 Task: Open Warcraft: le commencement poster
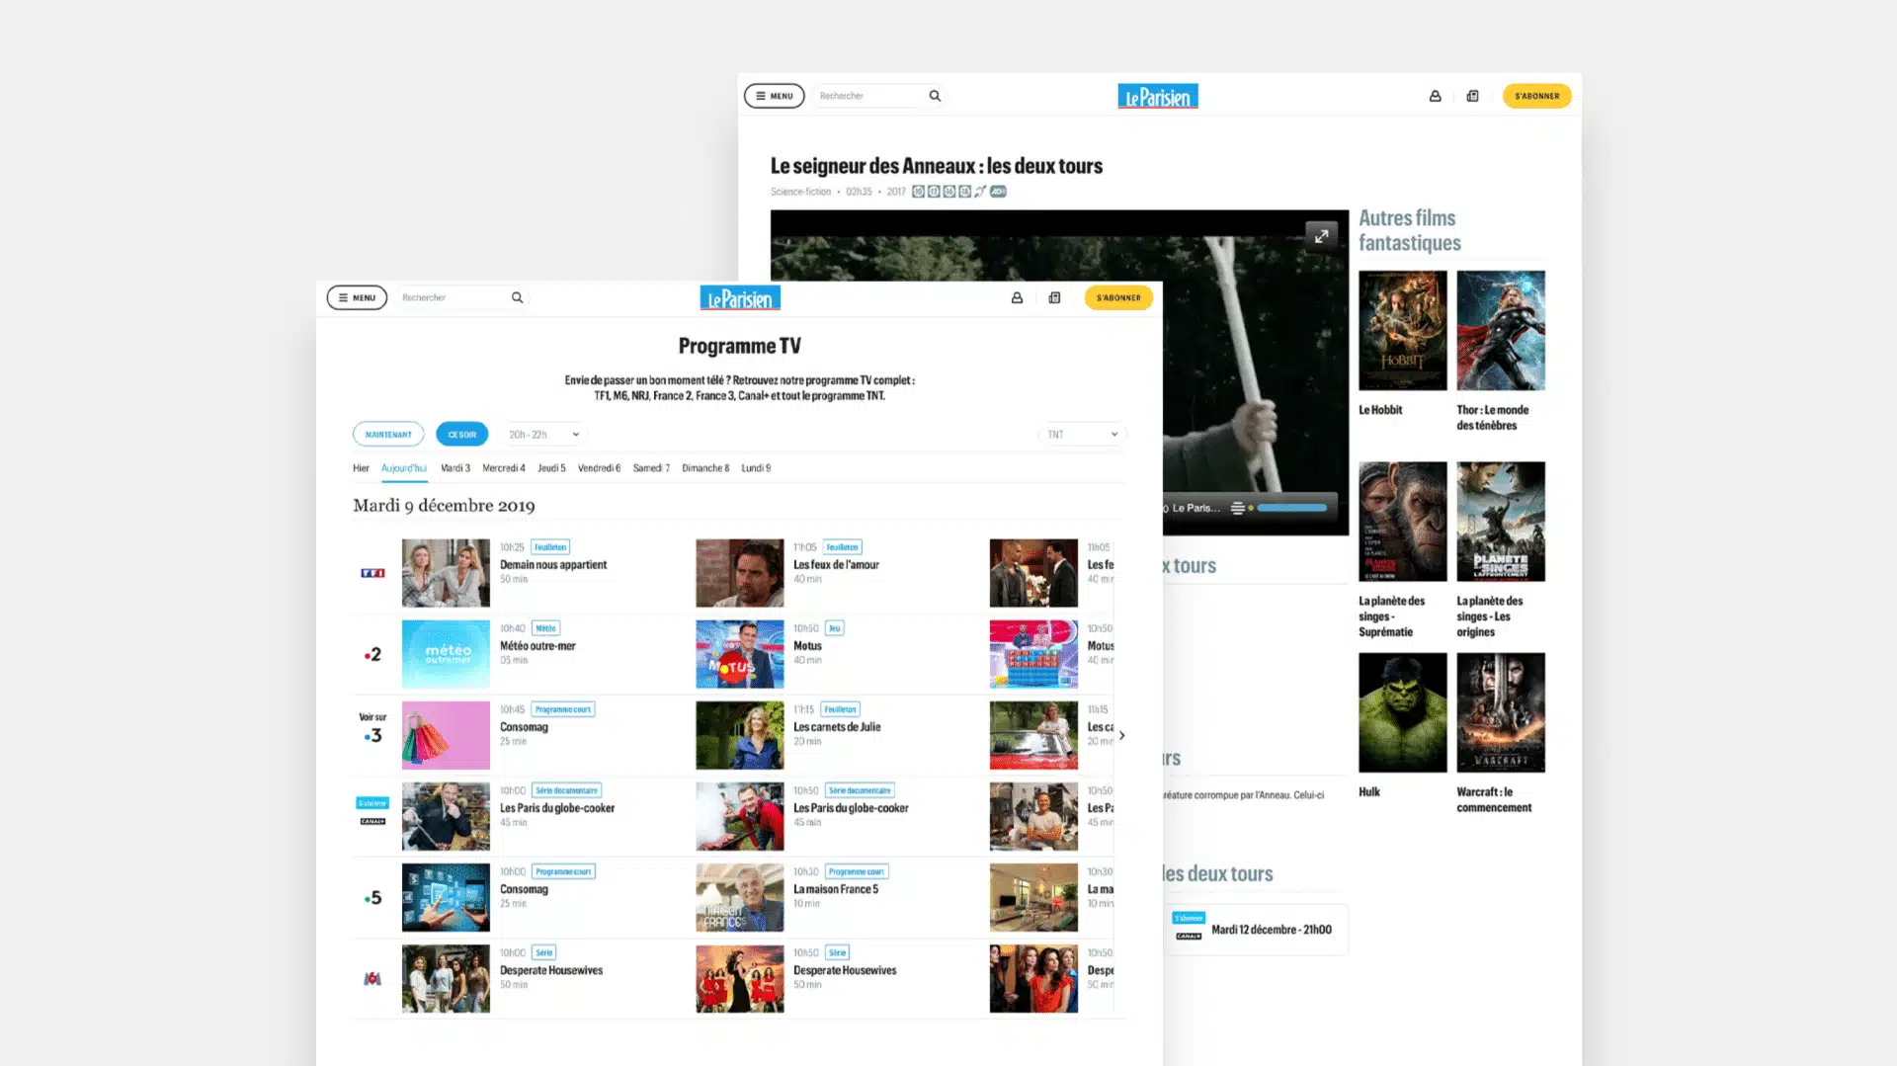[x=1500, y=712]
